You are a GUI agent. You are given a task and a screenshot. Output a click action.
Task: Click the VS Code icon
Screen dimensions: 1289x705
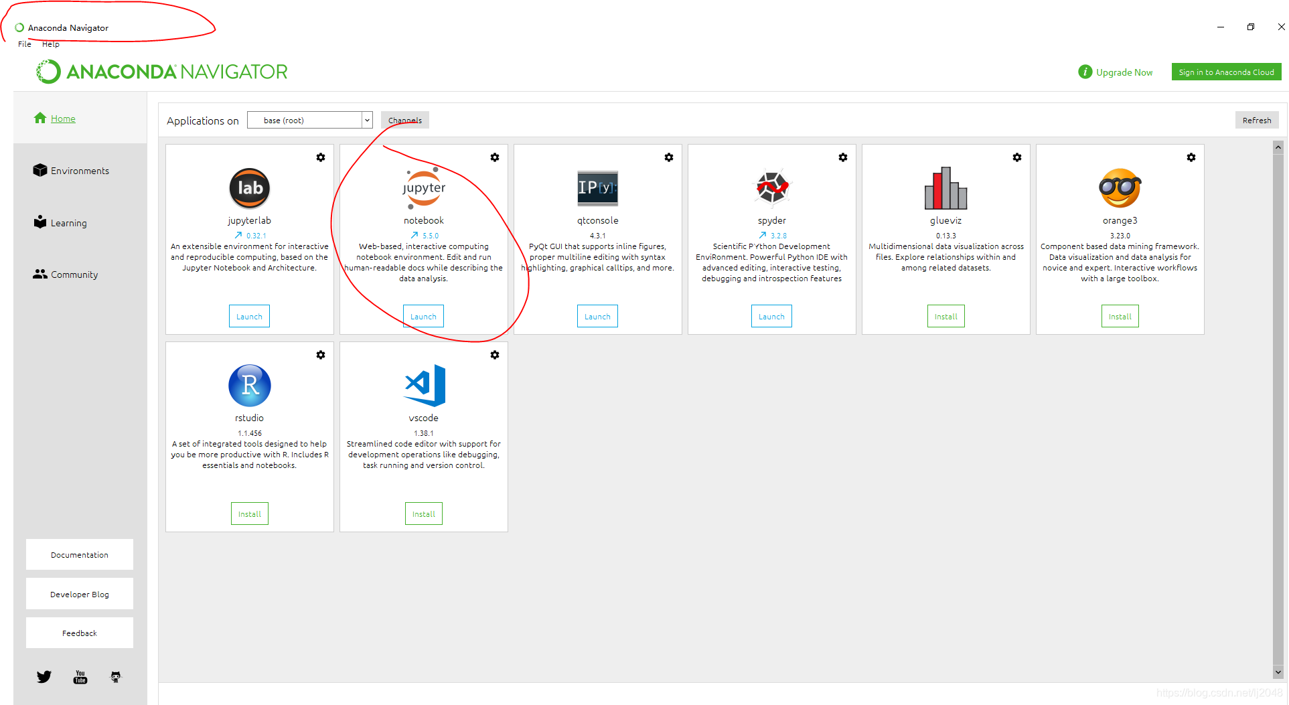coord(425,386)
